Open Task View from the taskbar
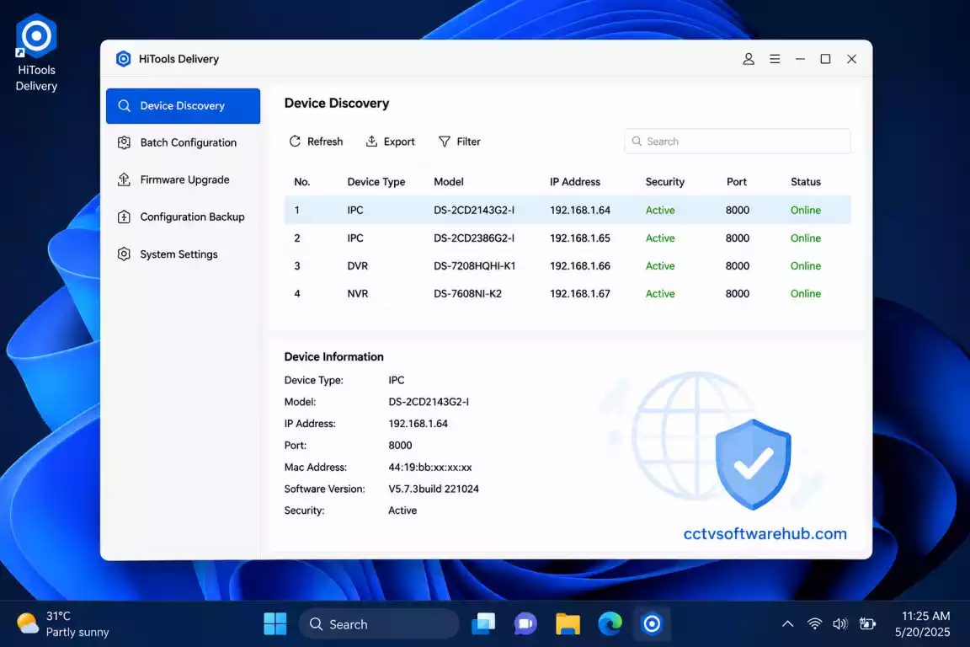Image resolution: width=970 pixels, height=647 pixels. pos(483,623)
